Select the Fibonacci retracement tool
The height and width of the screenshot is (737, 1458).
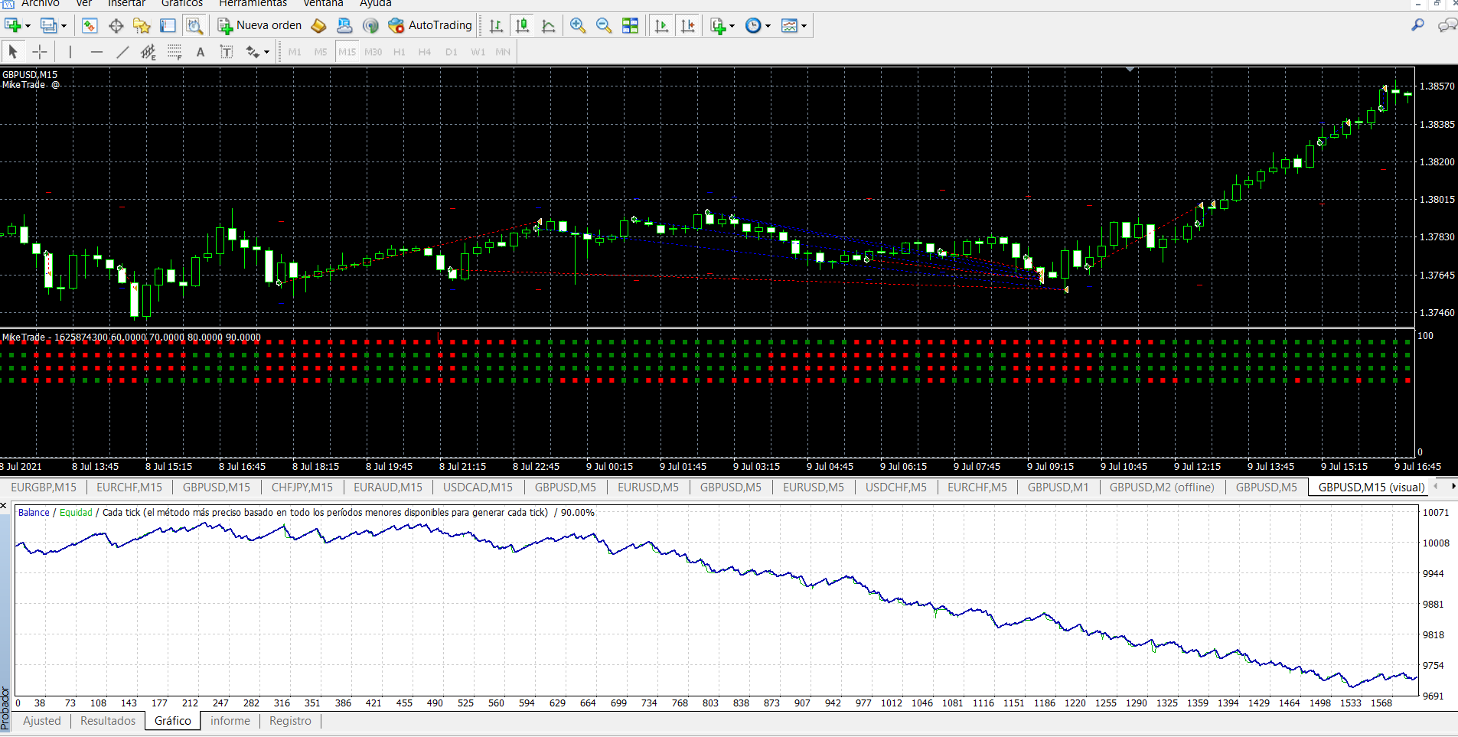click(148, 52)
